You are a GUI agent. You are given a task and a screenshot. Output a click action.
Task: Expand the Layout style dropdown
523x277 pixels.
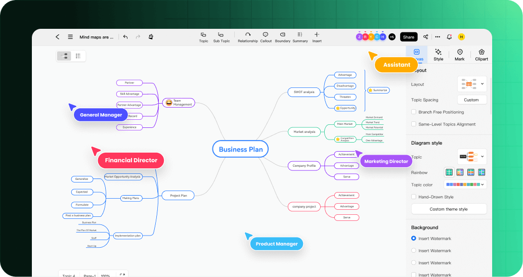pos(472,84)
